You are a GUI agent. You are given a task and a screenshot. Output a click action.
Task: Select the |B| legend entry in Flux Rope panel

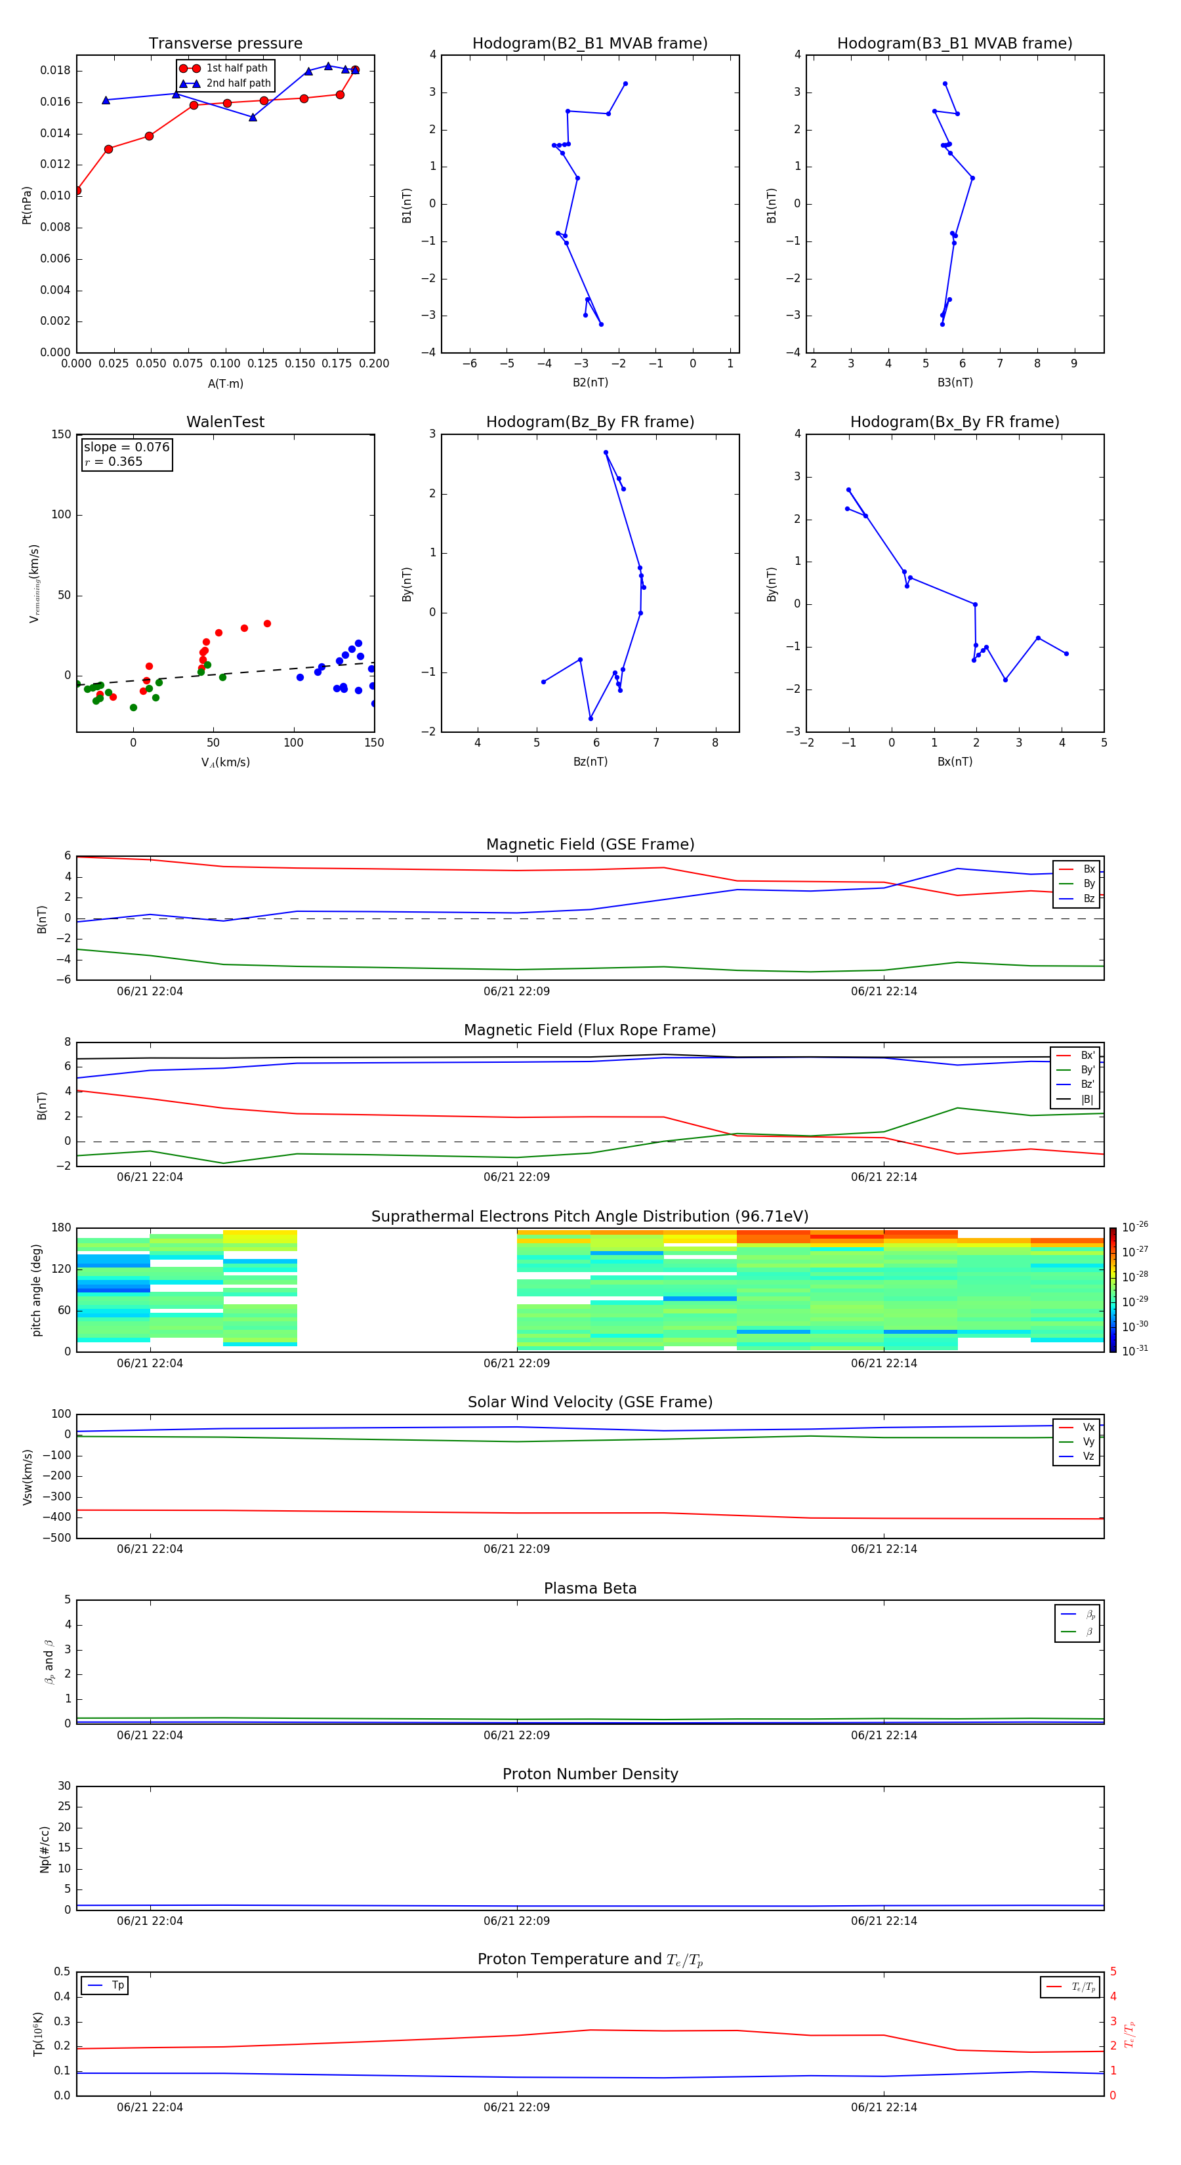pos(1075,1100)
